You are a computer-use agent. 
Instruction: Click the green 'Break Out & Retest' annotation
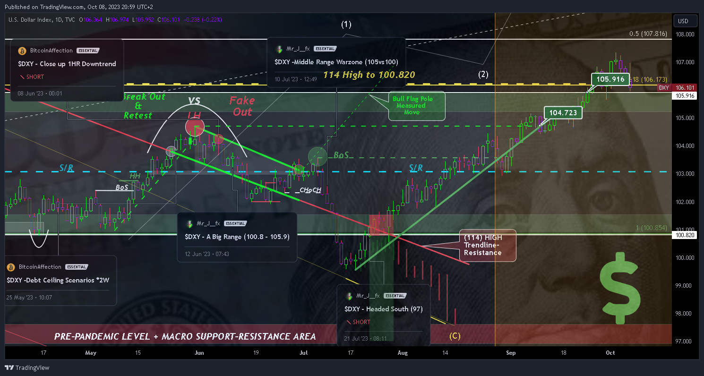[143, 106]
